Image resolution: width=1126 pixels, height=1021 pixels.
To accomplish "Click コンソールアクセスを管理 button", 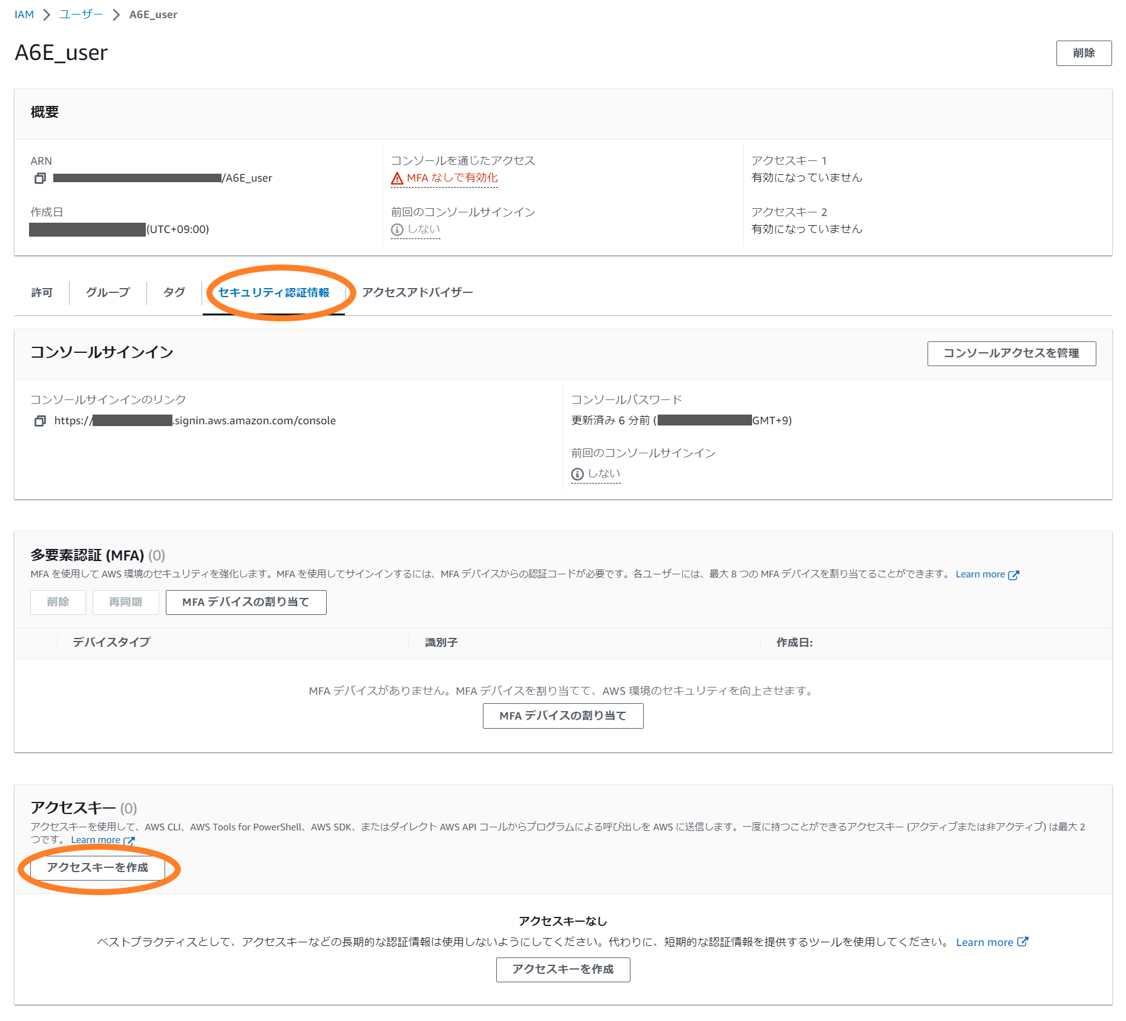I will (1011, 353).
